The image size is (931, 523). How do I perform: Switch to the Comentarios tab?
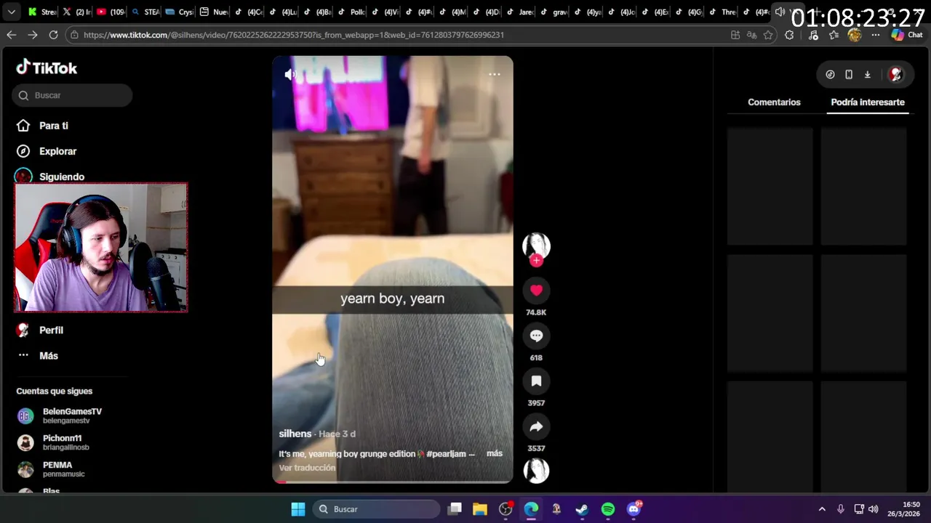(x=774, y=102)
